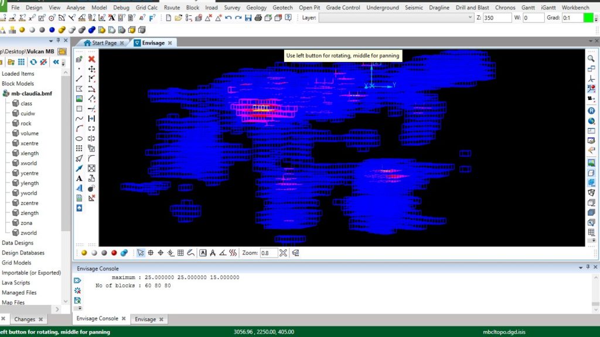Toggle the arrow select cursor mode
Image resolution: width=600 pixels, height=337 pixels.
pos(141,253)
